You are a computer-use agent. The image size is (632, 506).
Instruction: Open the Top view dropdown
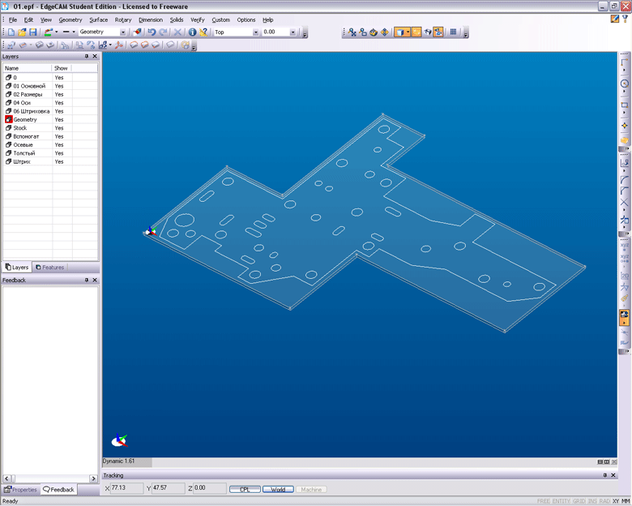[x=255, y=32]
